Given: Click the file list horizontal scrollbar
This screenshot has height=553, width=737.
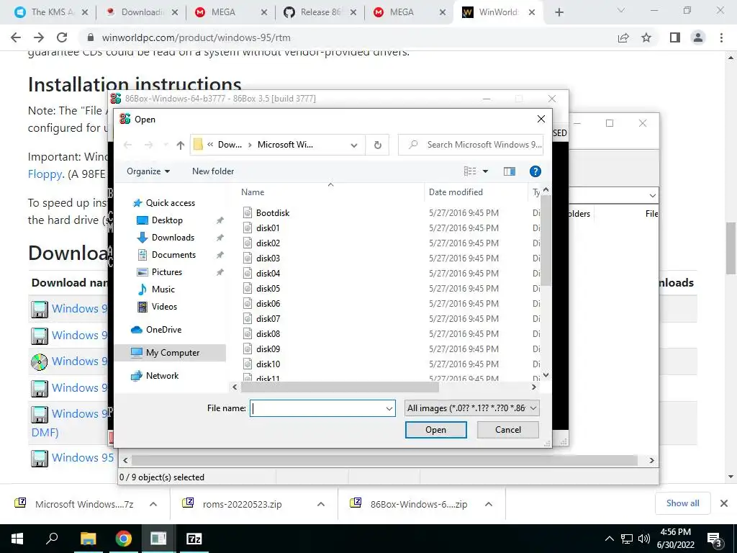Looking at the screenshot, I should [x=340, y=387].
